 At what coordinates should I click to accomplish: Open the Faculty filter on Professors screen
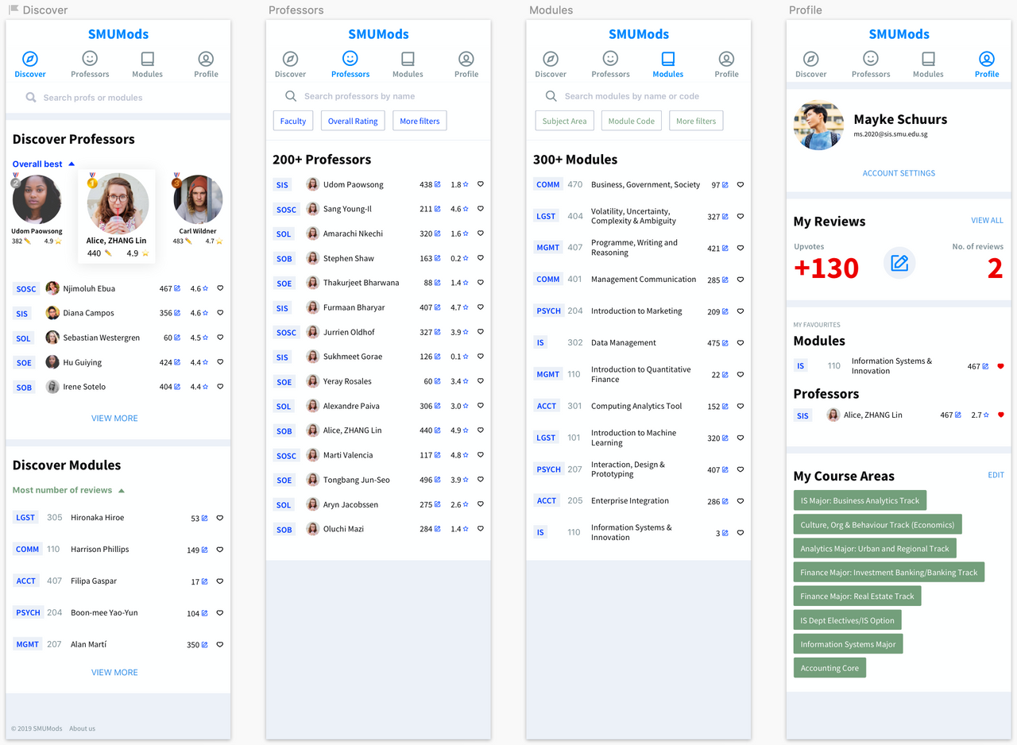click(292, 121)
